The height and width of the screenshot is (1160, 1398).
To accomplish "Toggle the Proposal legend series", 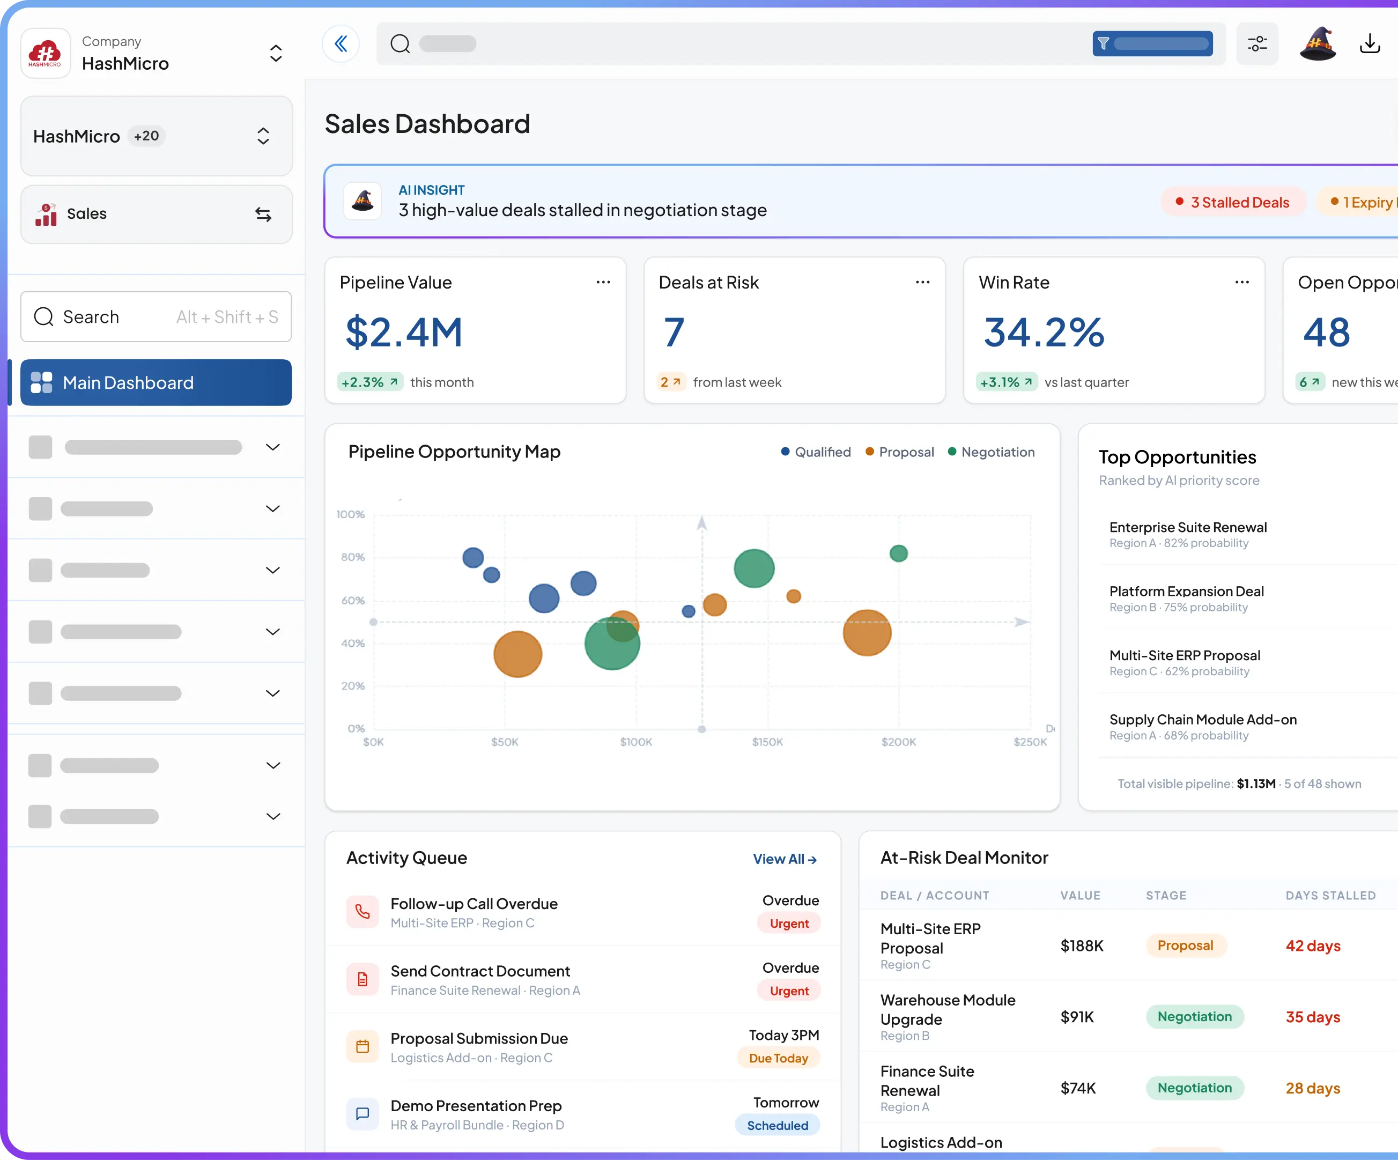I will click(900, 452).
